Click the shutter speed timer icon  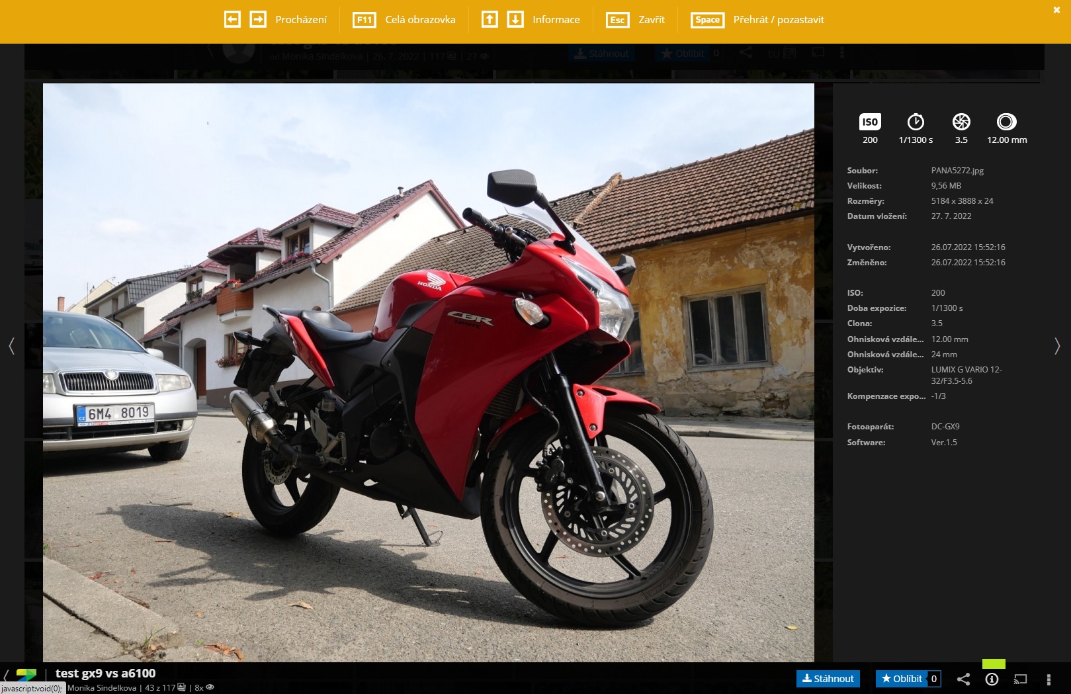pyautogui.click(x=916, y=122)
